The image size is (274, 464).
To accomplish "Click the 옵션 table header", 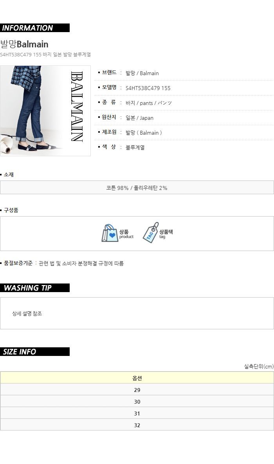I will [x=137, y=378].
